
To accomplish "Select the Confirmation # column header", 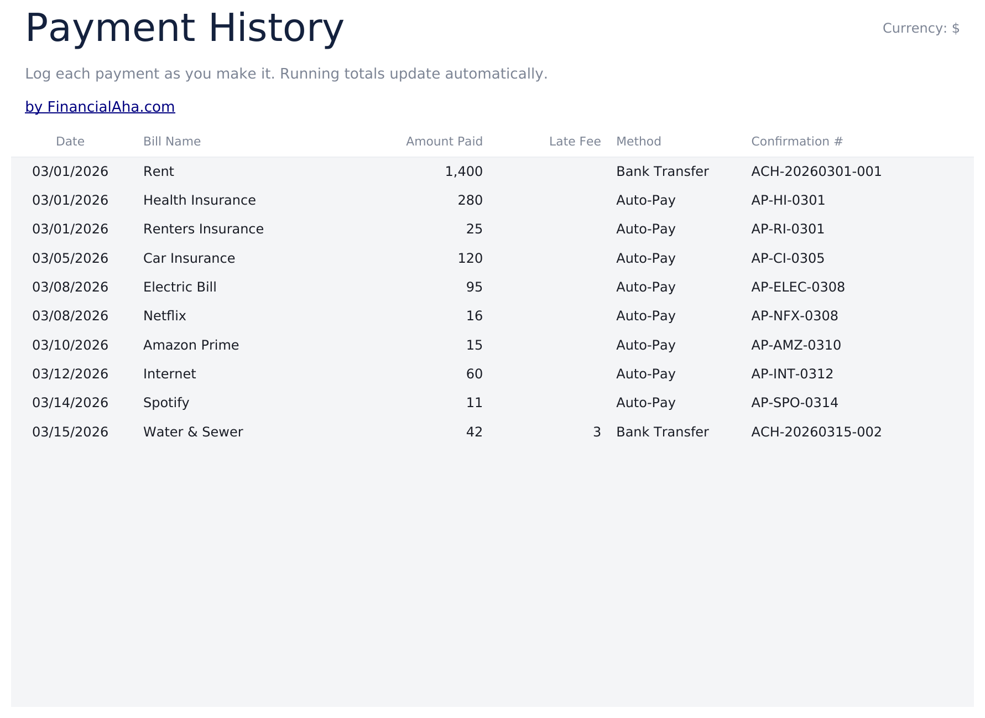I will point(797,142).
